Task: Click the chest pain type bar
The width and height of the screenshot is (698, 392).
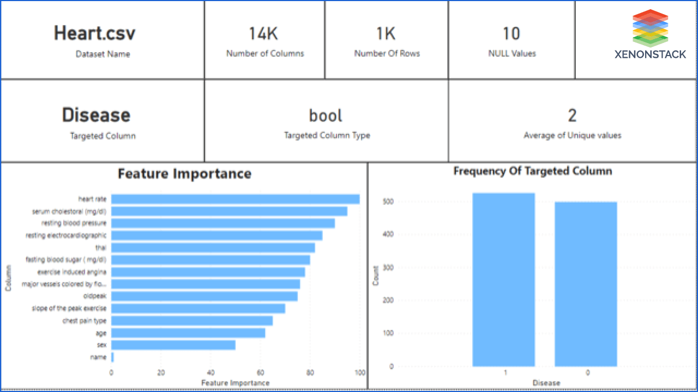Action: coord(192,321)
